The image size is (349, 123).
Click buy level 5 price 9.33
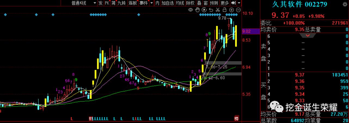point(299,101)
